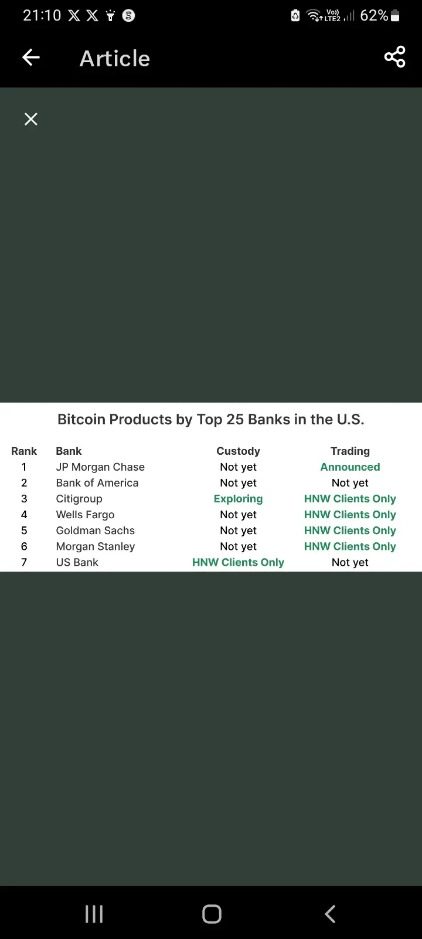
Task: Tap the JP Morgan Chase row name
Action: [100, 467]
